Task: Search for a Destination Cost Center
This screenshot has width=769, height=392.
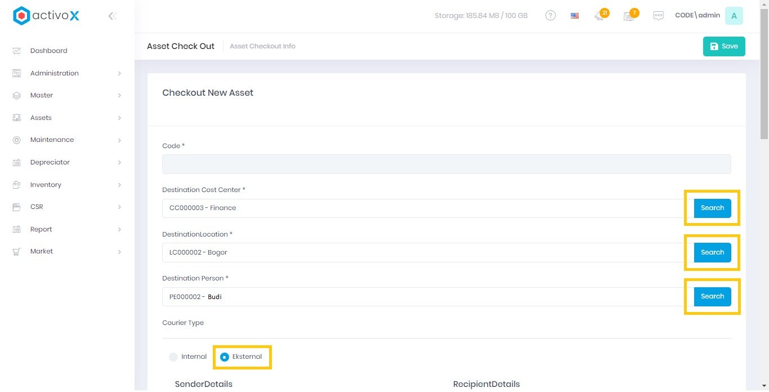Action: (x=712, y=208)
